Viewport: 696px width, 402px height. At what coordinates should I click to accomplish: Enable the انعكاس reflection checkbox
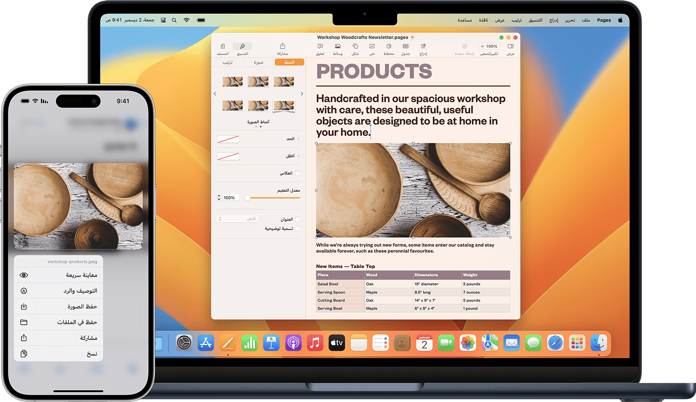(x=298, y=173)
